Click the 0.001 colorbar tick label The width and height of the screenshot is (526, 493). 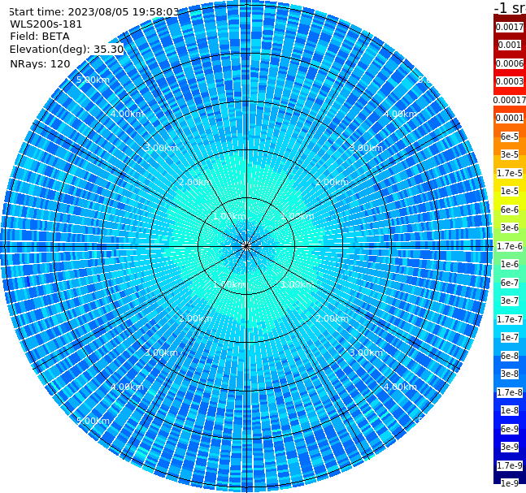pyautogui.click(x=510, y=45)
